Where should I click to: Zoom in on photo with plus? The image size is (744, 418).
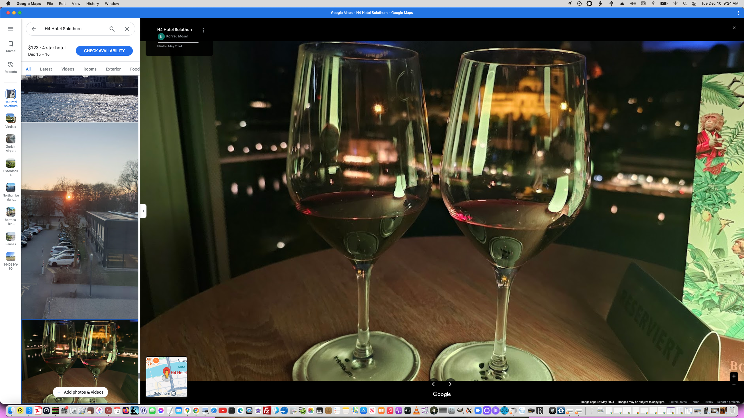click(x=734, y=376)
